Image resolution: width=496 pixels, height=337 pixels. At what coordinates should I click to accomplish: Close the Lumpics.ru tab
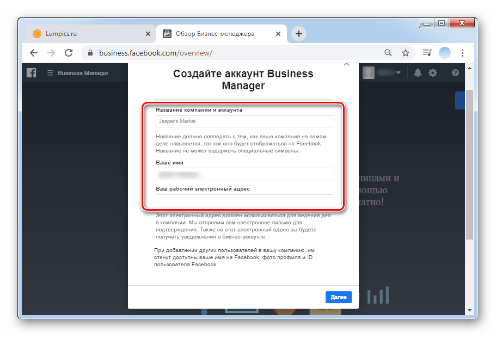click(x=148, y=34)
